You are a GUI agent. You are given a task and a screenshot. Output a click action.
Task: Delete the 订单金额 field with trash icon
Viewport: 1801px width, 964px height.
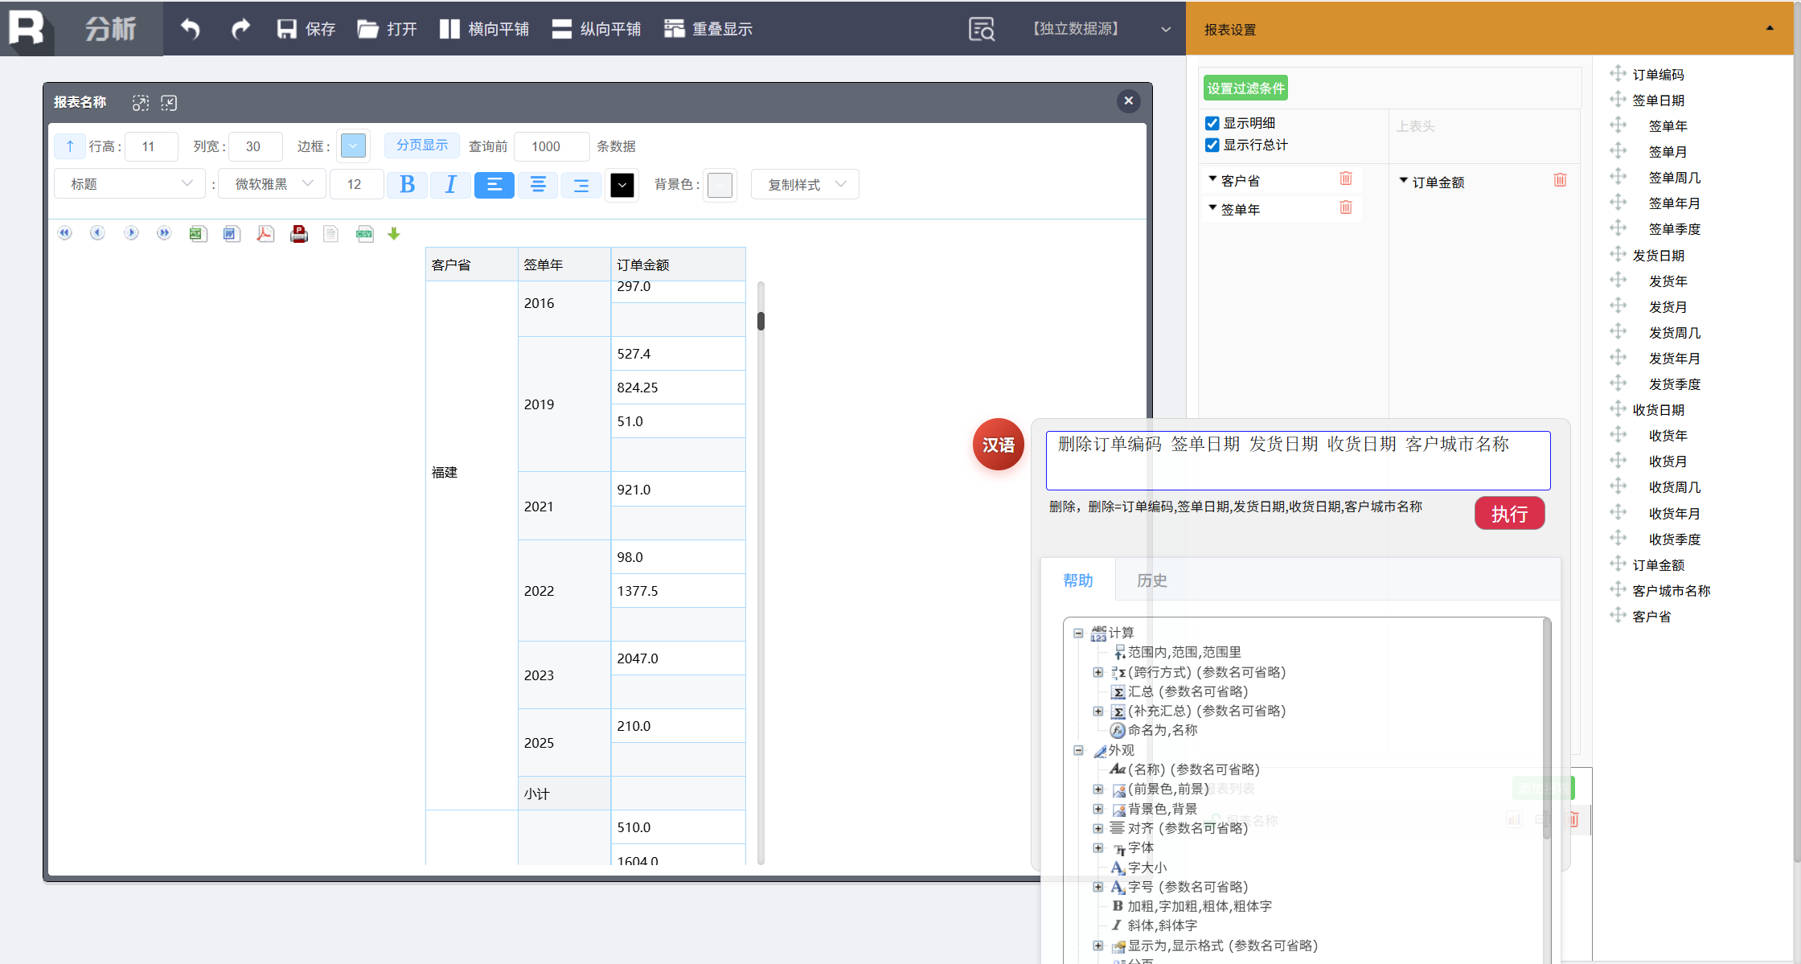tap(1560, 180)
